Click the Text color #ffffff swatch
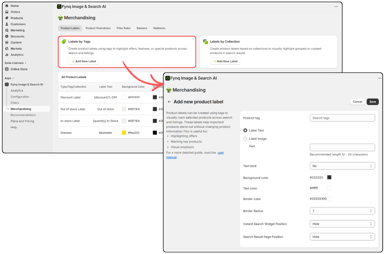 [329, 188]
